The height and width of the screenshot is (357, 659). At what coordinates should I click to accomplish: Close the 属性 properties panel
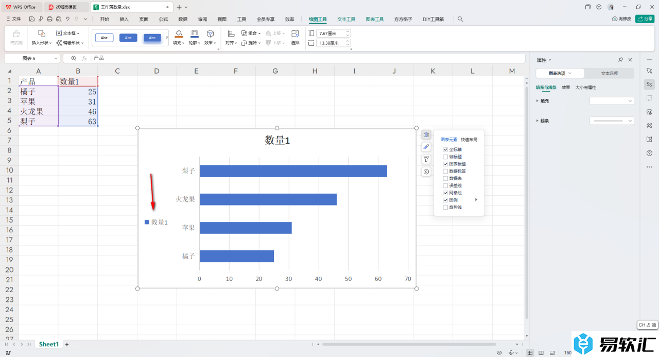coord(630,60)
